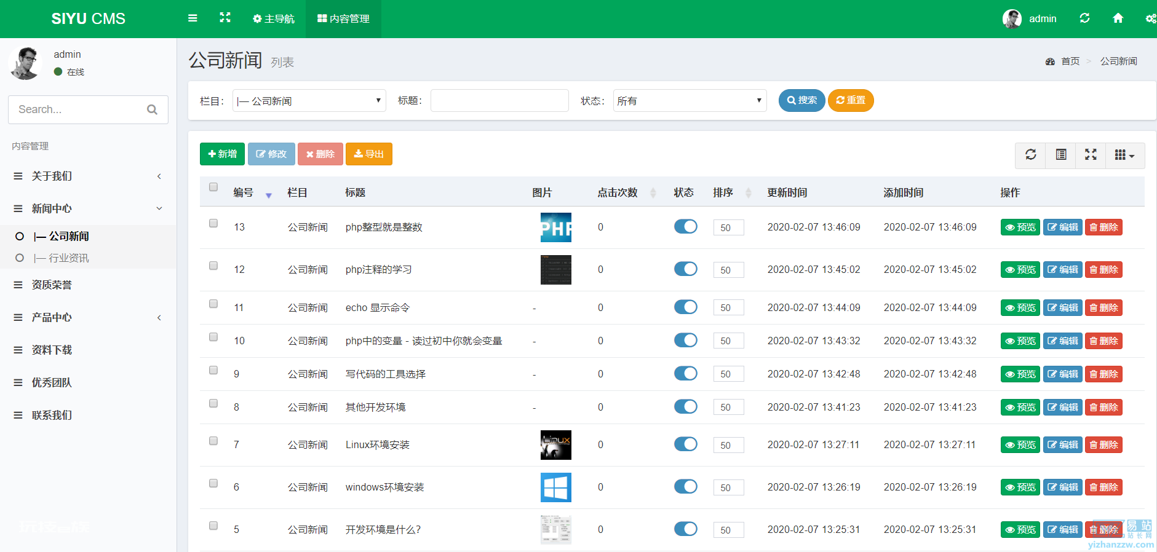Open the 栏目 dropdown showing 公司新闻

[309, 101]
